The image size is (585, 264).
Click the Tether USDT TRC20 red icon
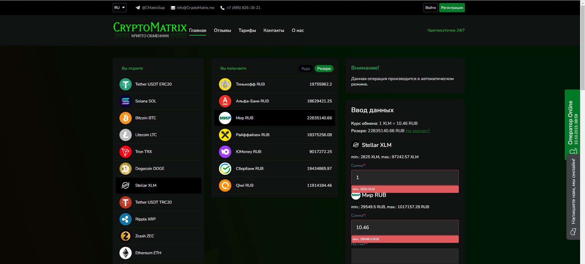126,202
